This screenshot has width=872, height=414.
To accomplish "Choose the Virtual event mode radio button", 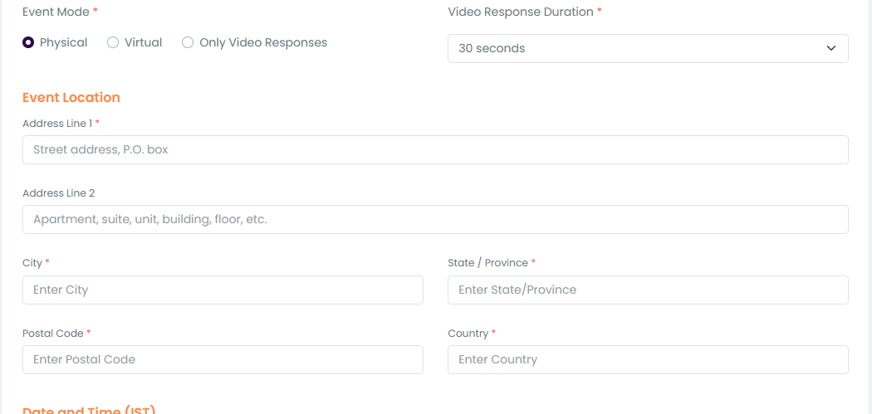I will (x=113, y=42).
